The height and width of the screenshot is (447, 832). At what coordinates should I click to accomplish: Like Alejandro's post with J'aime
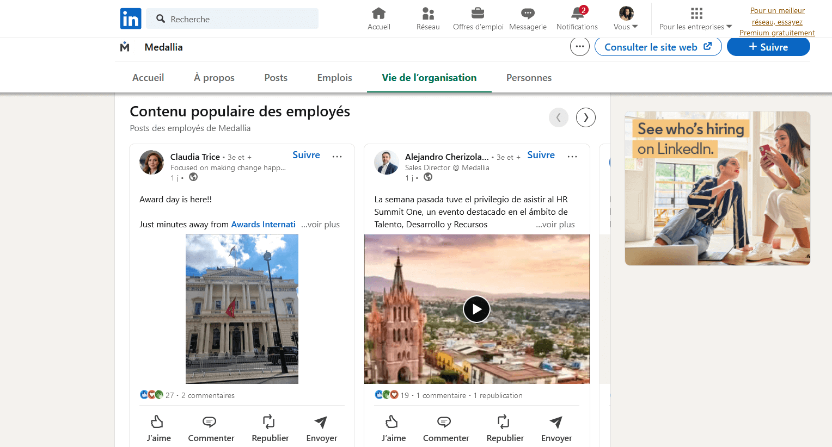[393, 429]
